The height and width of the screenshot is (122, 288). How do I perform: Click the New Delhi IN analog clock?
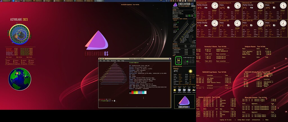click(x=260, y=23)
